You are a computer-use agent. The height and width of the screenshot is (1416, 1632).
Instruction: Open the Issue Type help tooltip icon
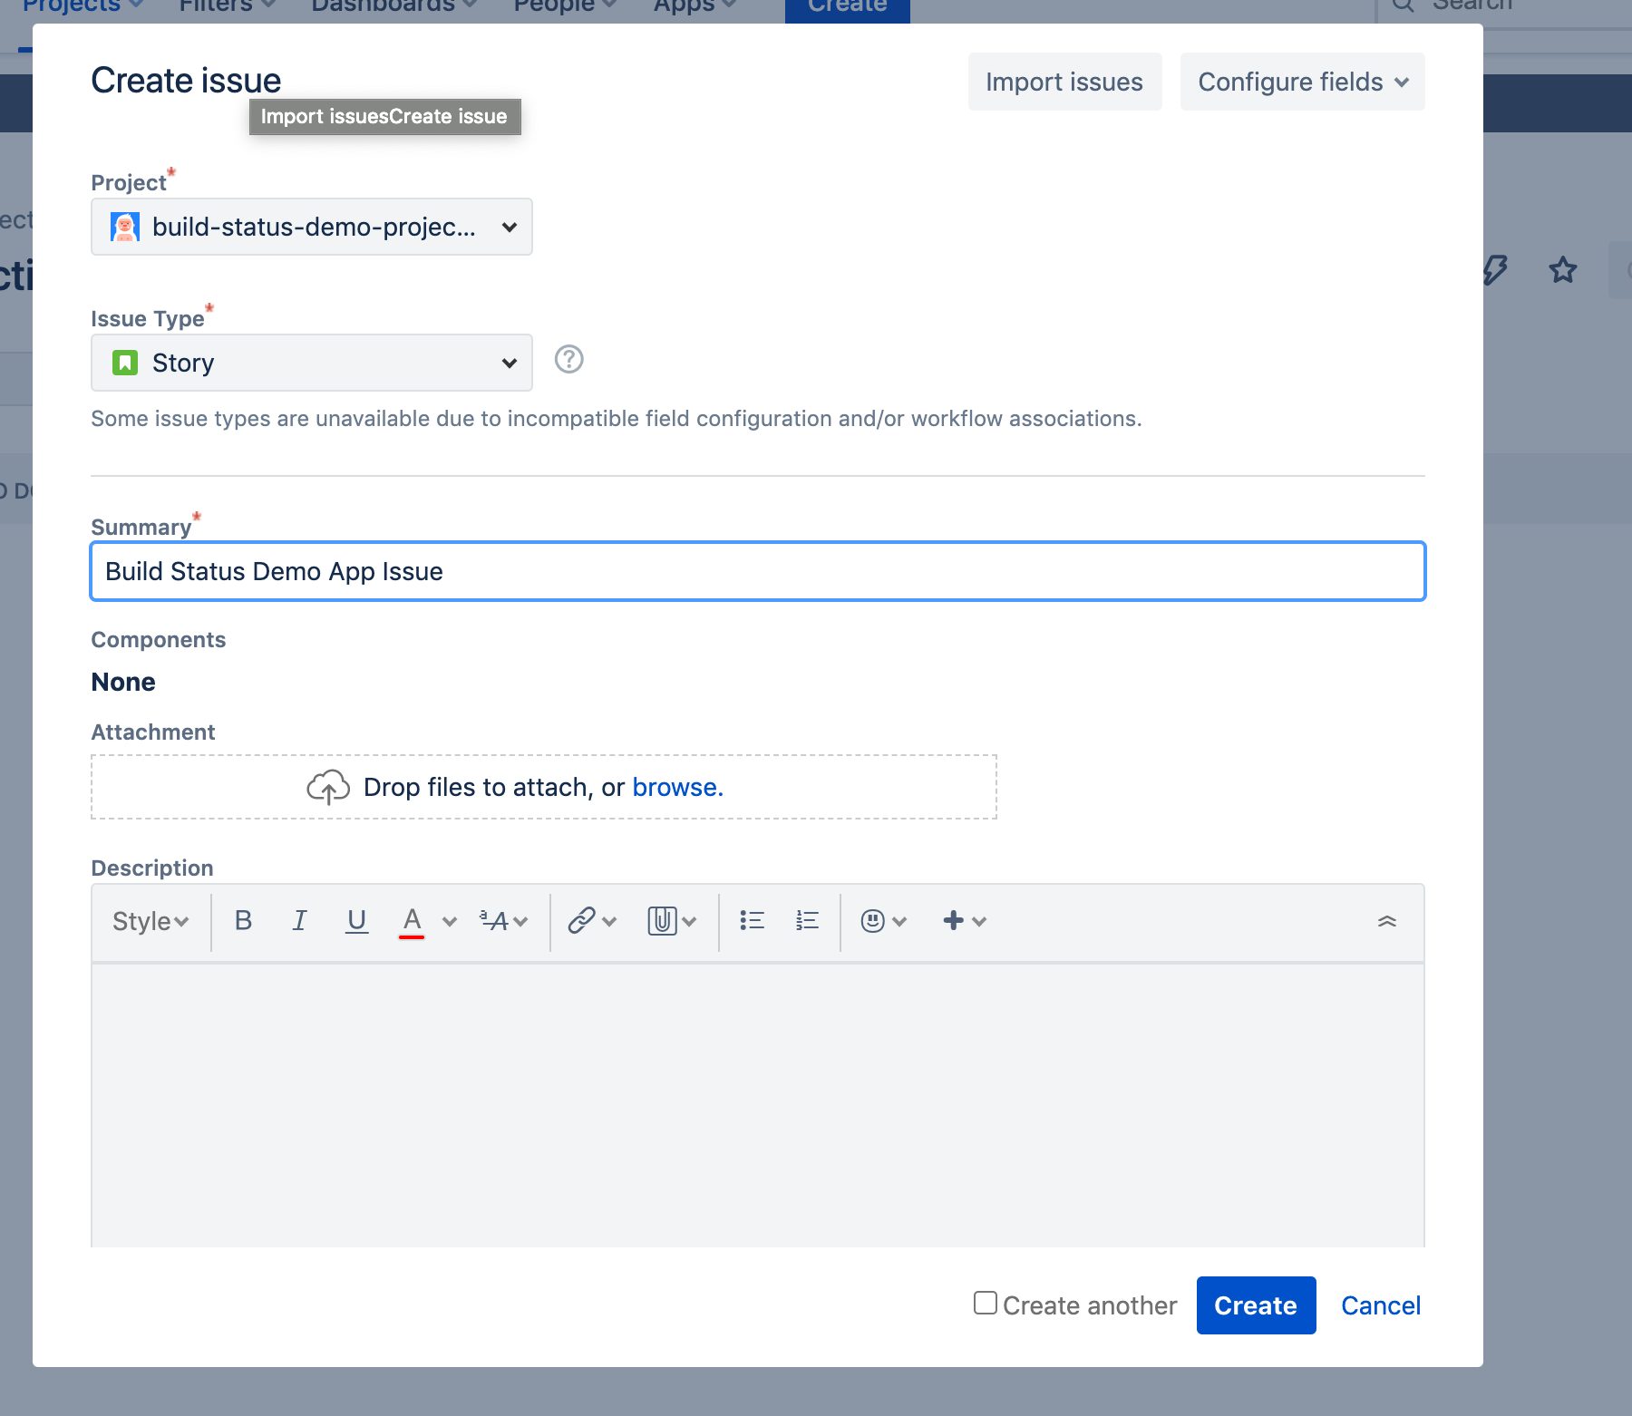(568, 360)
